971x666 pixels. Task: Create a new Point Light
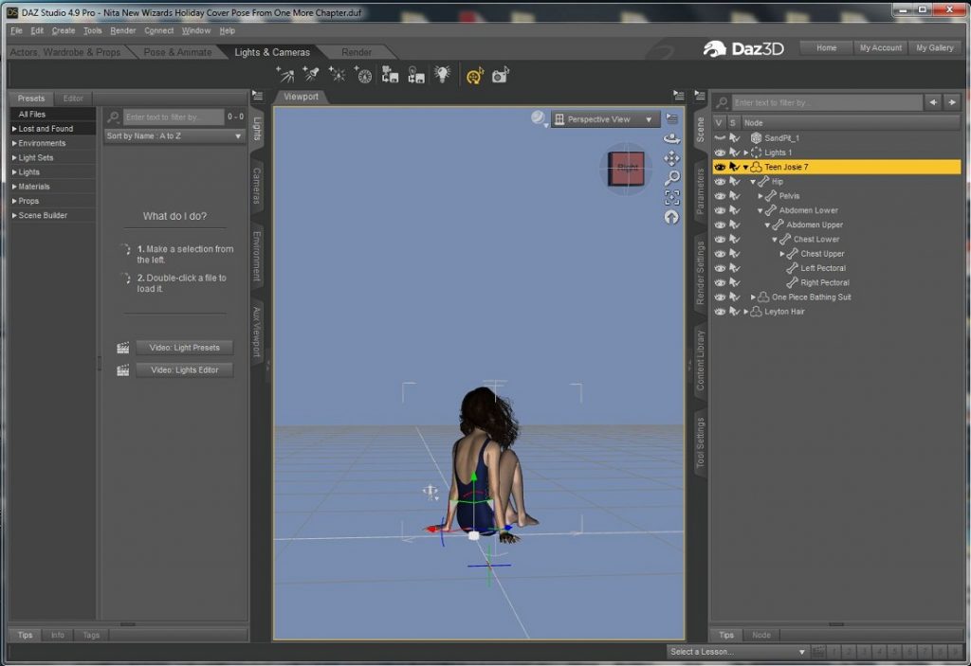pyautogui.click(x=338, y=74)
